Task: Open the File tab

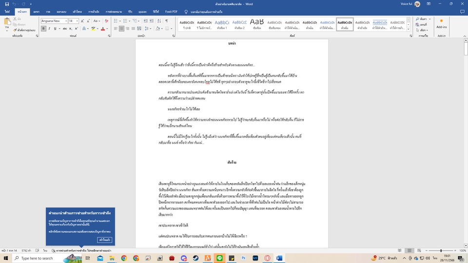Action: pos(7,12)
